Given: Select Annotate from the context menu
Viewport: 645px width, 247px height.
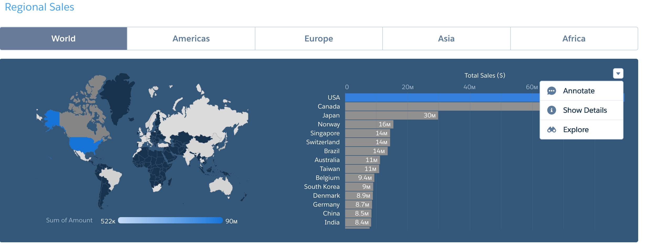Looking at the screenshot, I should [x=579, y=91].
